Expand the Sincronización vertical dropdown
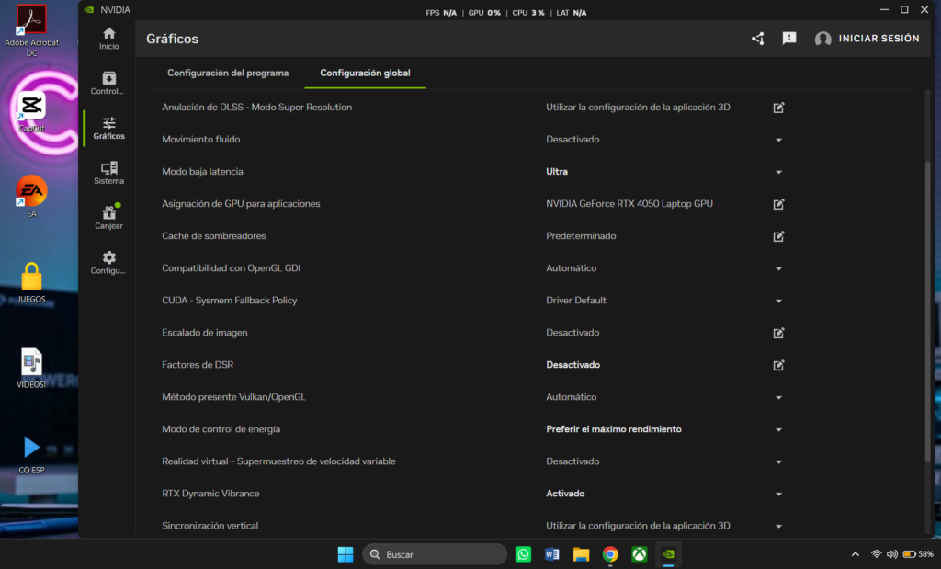Screen dimensions: 941x569 [778, 527]
